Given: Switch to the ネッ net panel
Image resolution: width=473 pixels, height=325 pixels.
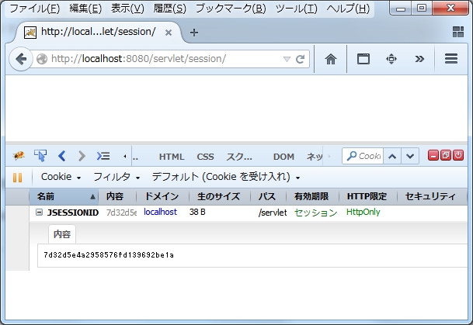Looking at the screenshot, I should [x=315, y=157].
